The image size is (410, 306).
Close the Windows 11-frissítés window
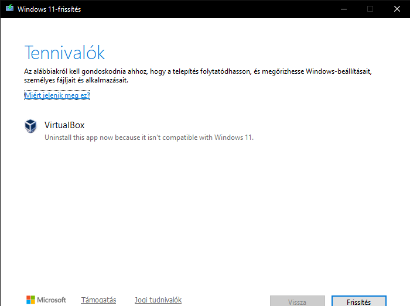tap(397, 9)
